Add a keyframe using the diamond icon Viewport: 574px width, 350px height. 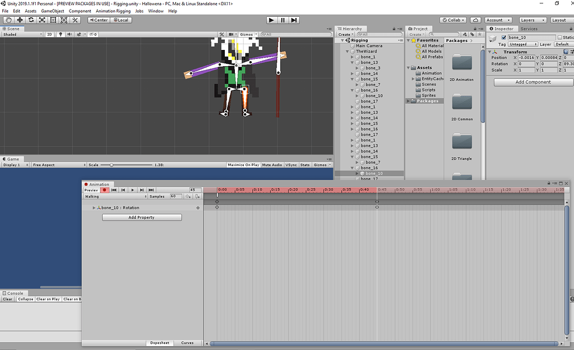click(188, 196)
